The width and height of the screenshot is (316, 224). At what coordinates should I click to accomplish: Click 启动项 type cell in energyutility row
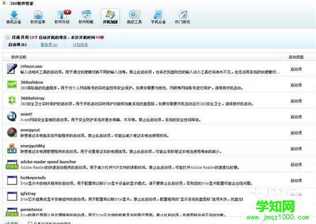[296, 149]
